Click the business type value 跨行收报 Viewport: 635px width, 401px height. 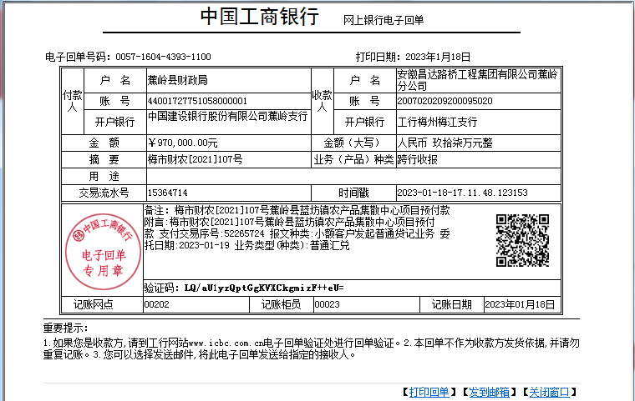pyautogui.click(x=417, y=159)
